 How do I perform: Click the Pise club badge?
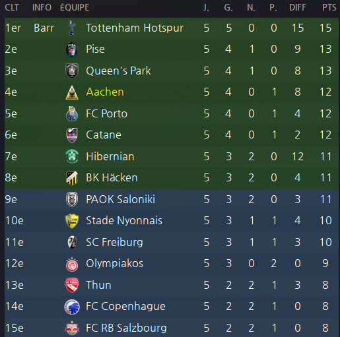tap(72, 49)
